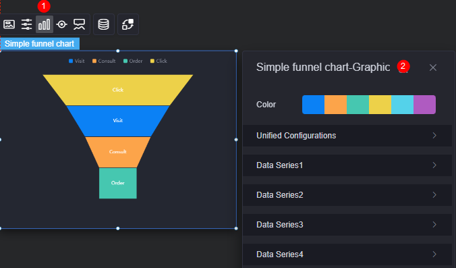Toggle the Consult legend item

pyautogui.click(x=104, y=61)
